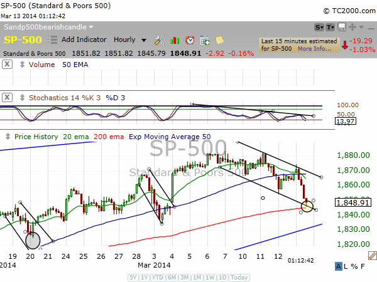Open the S dropdown button
The height and width of the screenshot is (282, 377).
pos(319,28)
